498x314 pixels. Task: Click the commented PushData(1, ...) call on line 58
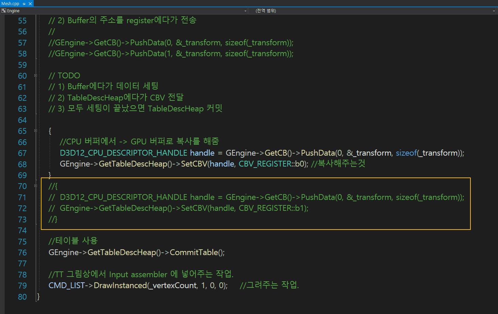(x=171, y=53)
